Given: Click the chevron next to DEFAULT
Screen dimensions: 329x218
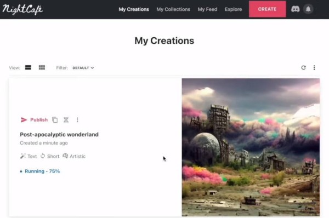Looking at the screenshot, I should coord(92,68).
